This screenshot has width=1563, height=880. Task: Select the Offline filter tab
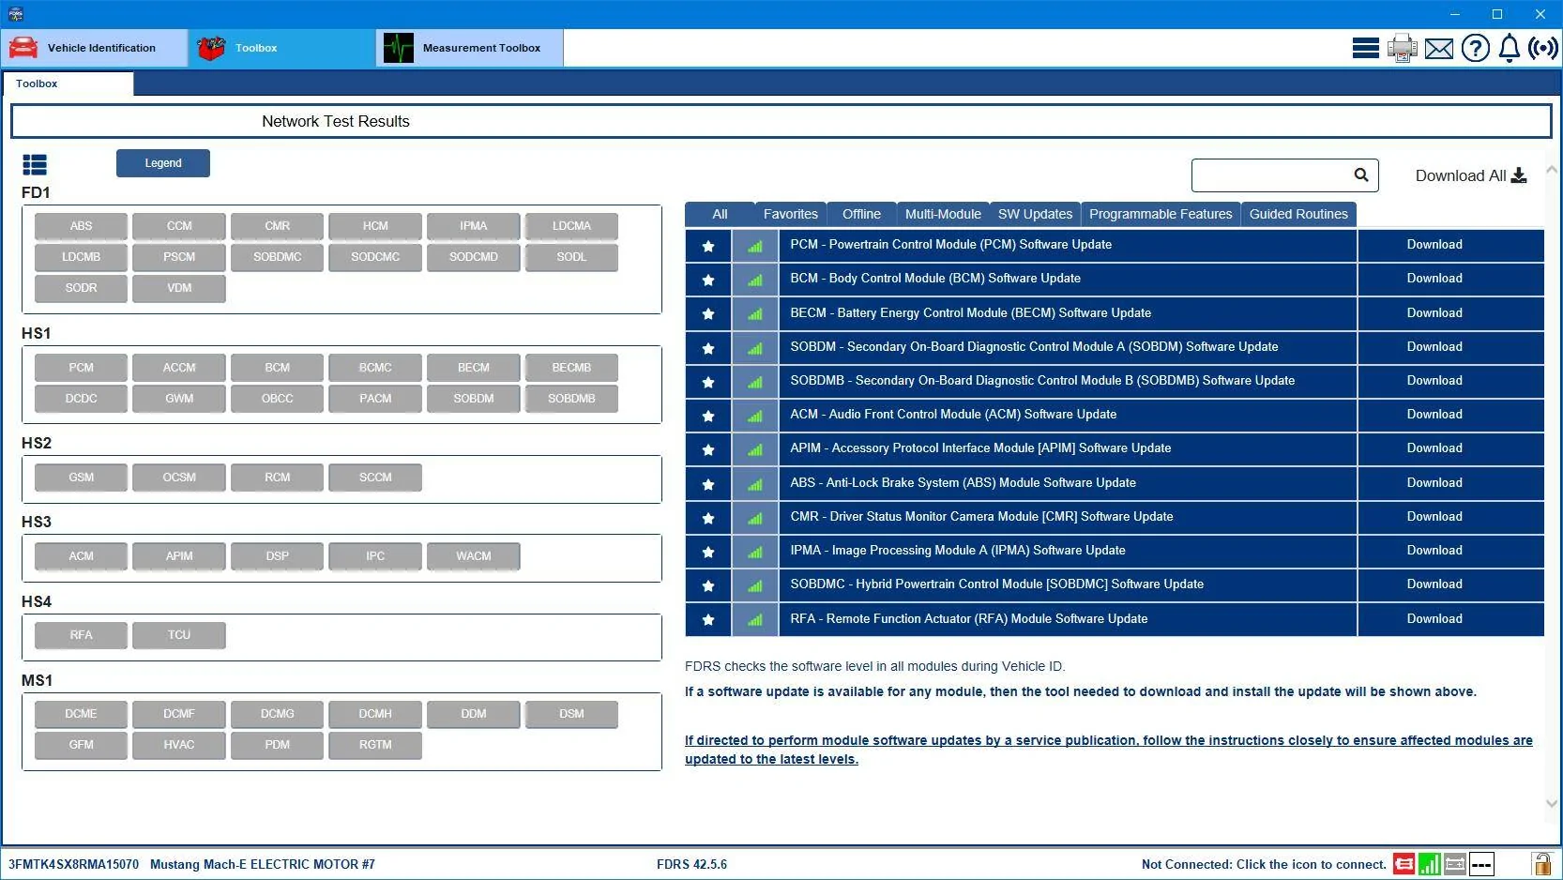[x=861, y=214]
